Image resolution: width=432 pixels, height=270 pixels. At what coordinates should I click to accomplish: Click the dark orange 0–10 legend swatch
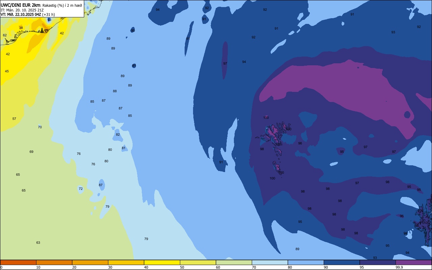click(18, 262)
